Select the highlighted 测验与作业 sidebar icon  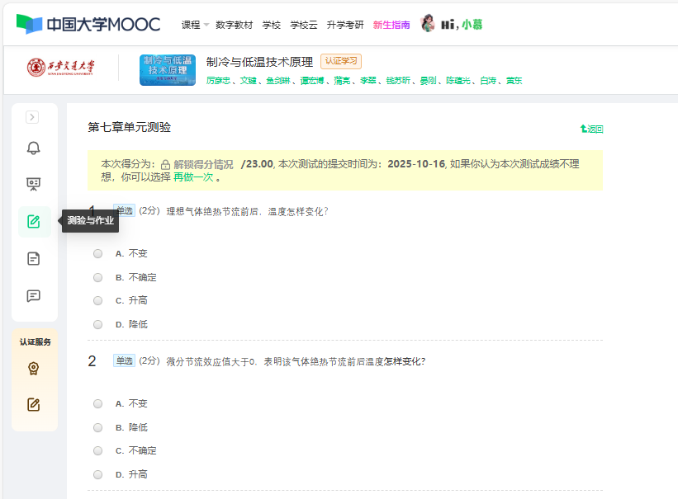[x=34, y=221]
